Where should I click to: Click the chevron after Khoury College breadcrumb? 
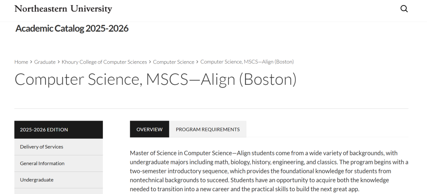pyautogui.click(x=150, y=62)
